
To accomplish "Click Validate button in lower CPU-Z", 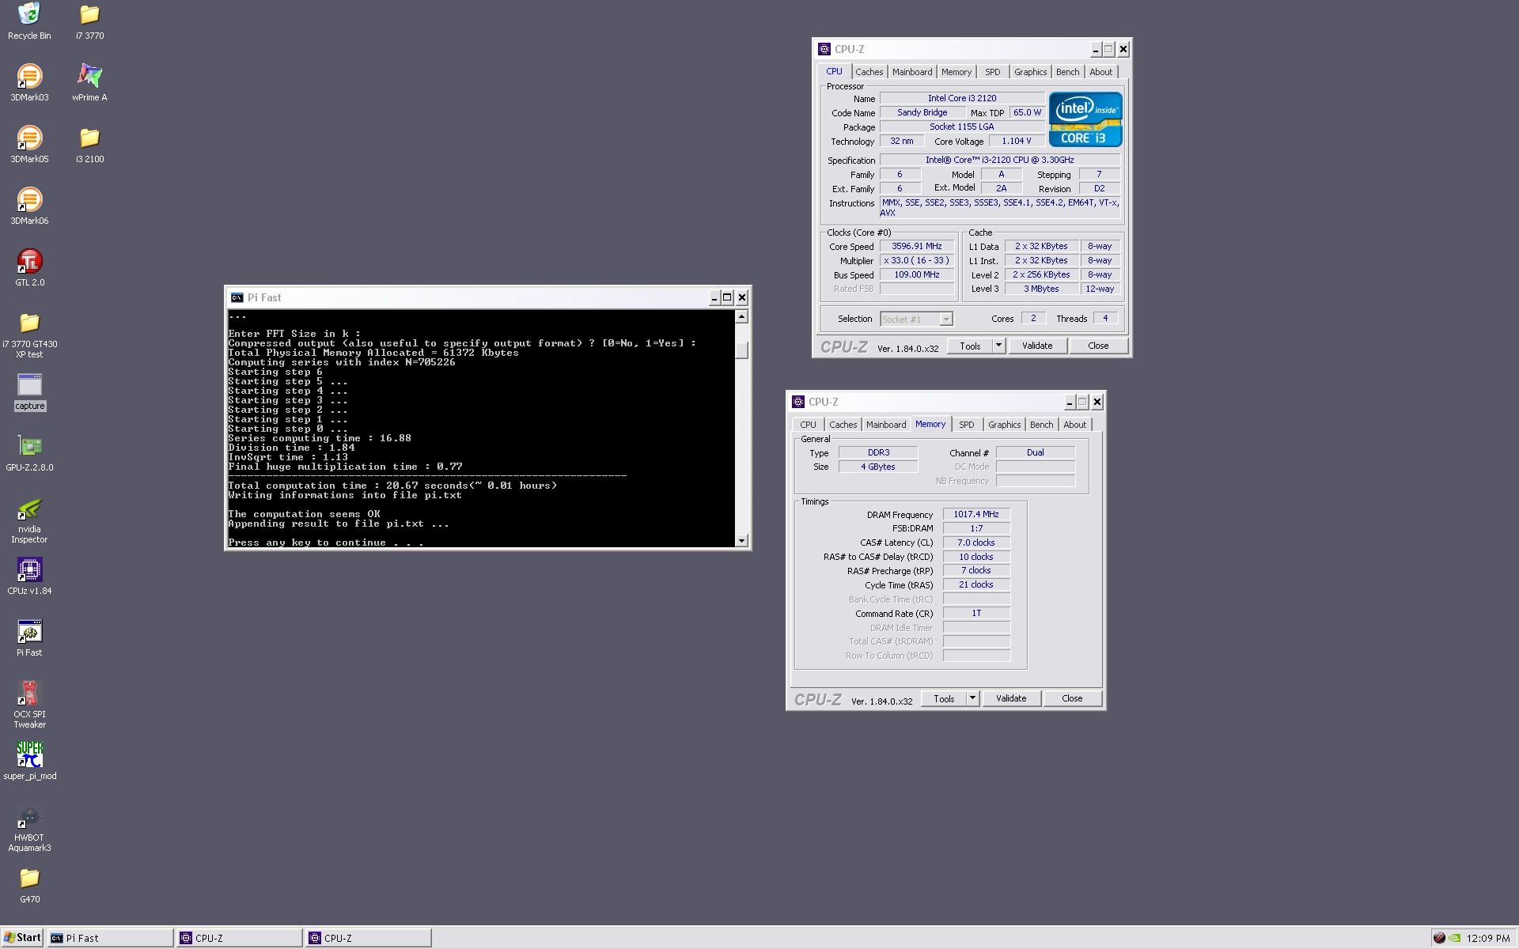I will [1011, 698].
